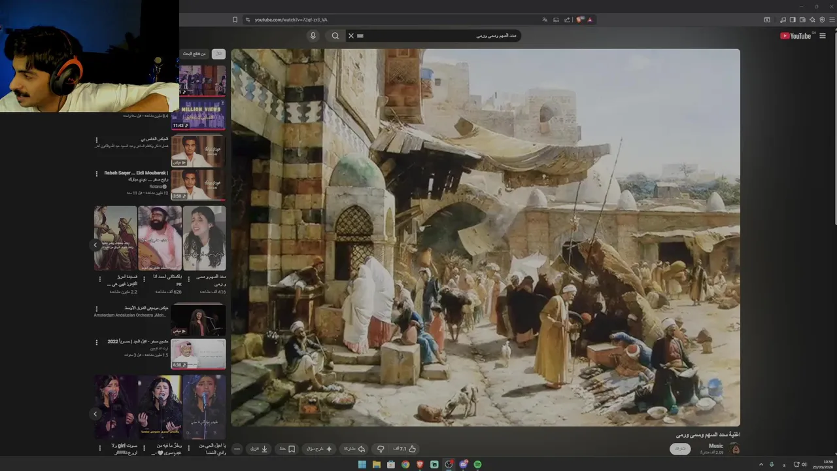Open the short with the bearded man in white

(x=160, y=238)
